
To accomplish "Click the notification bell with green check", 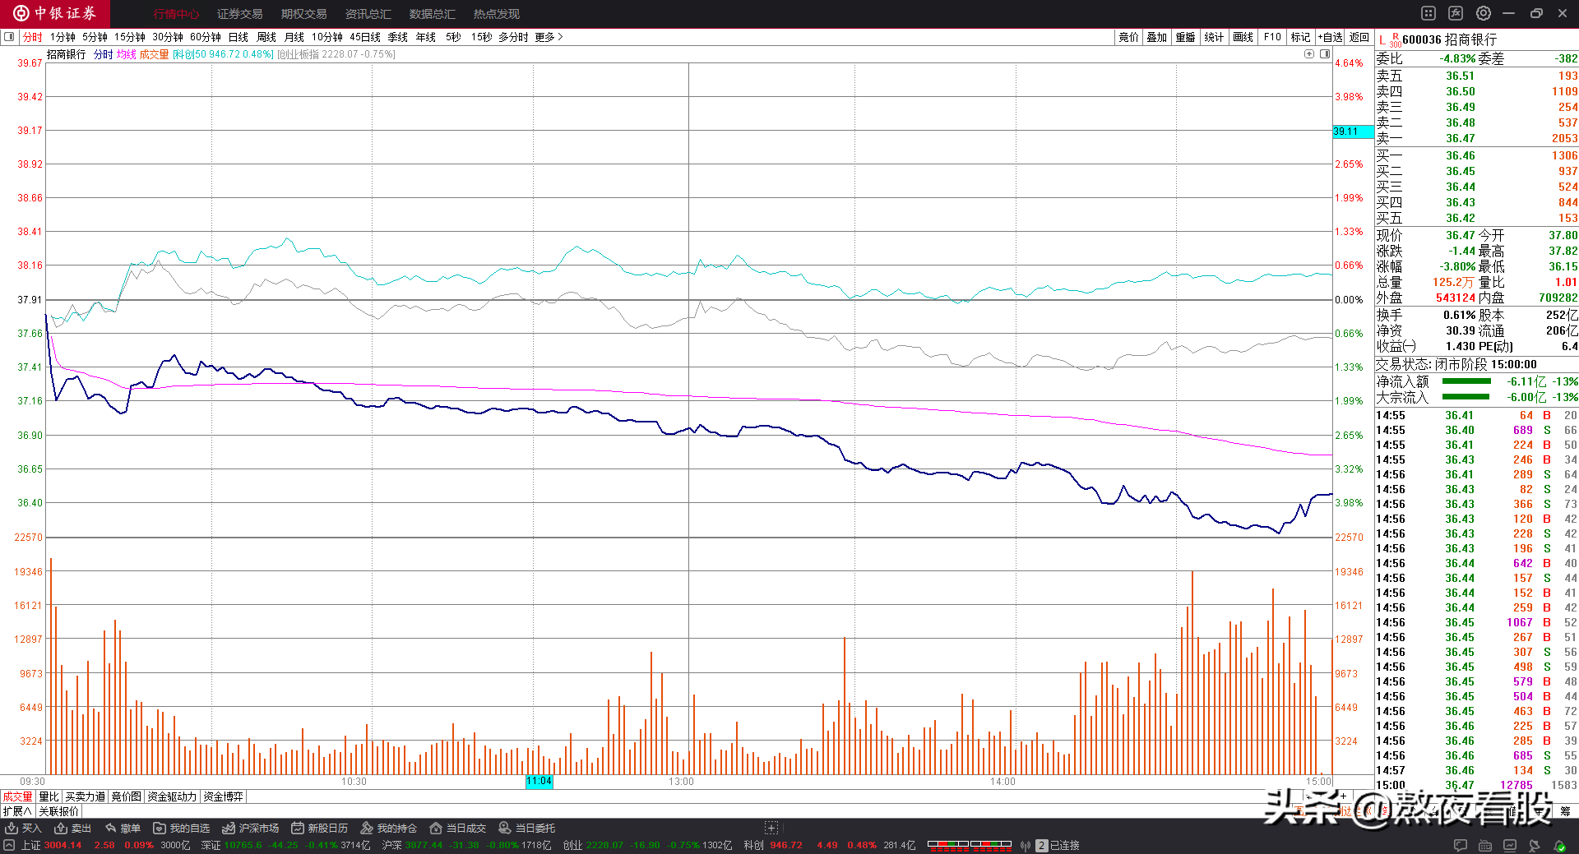I will pyautogui.click(x=1559, y=845).
